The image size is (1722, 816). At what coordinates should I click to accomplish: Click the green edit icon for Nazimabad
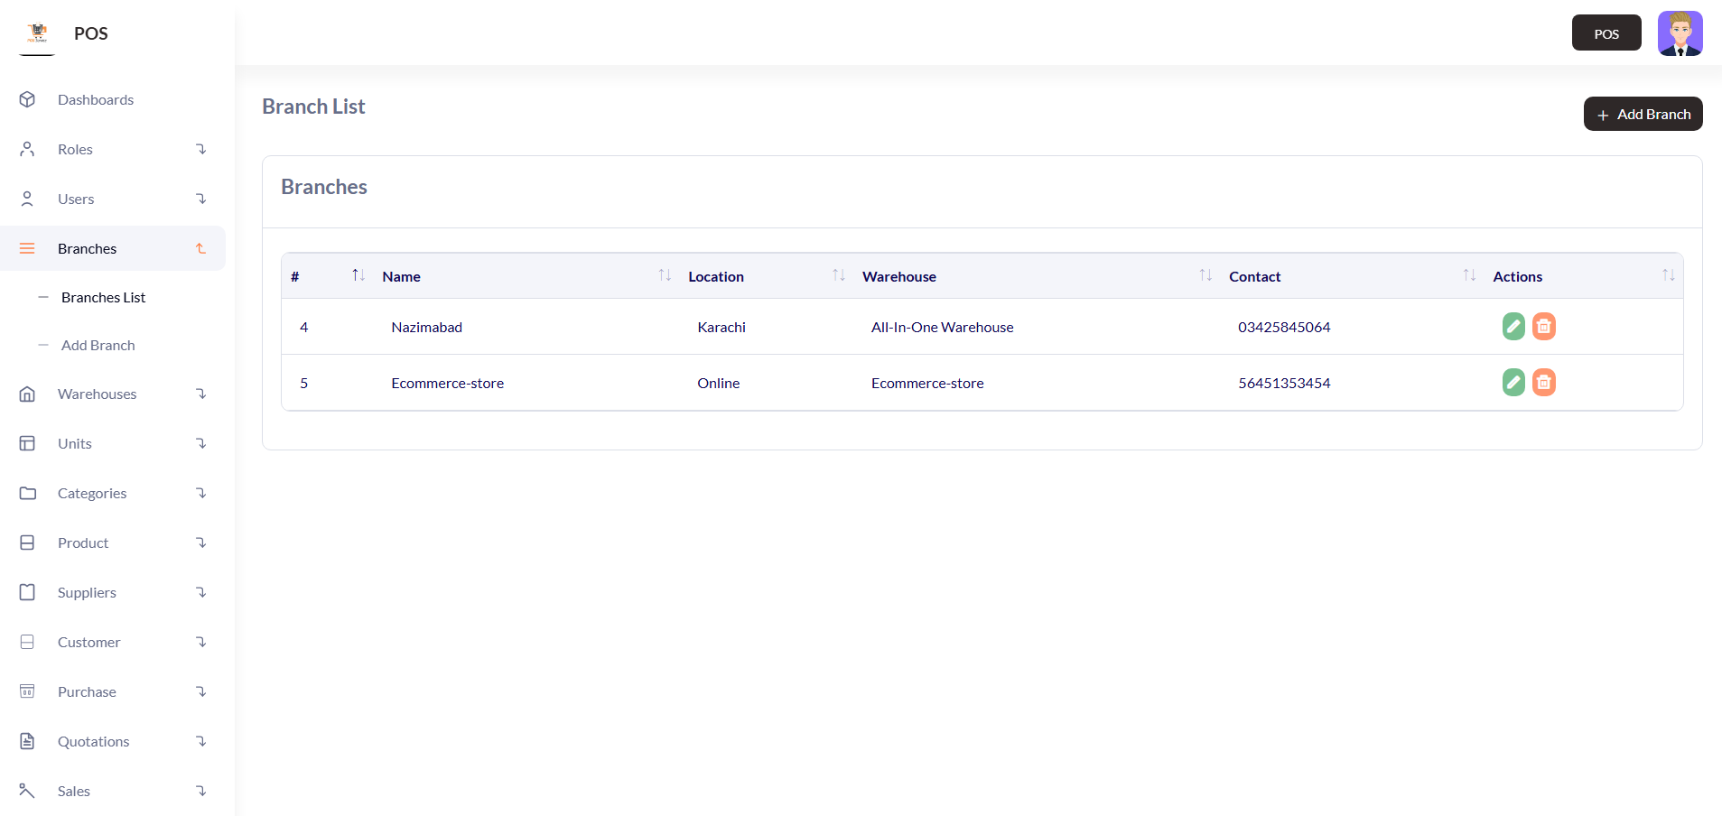1513,327
